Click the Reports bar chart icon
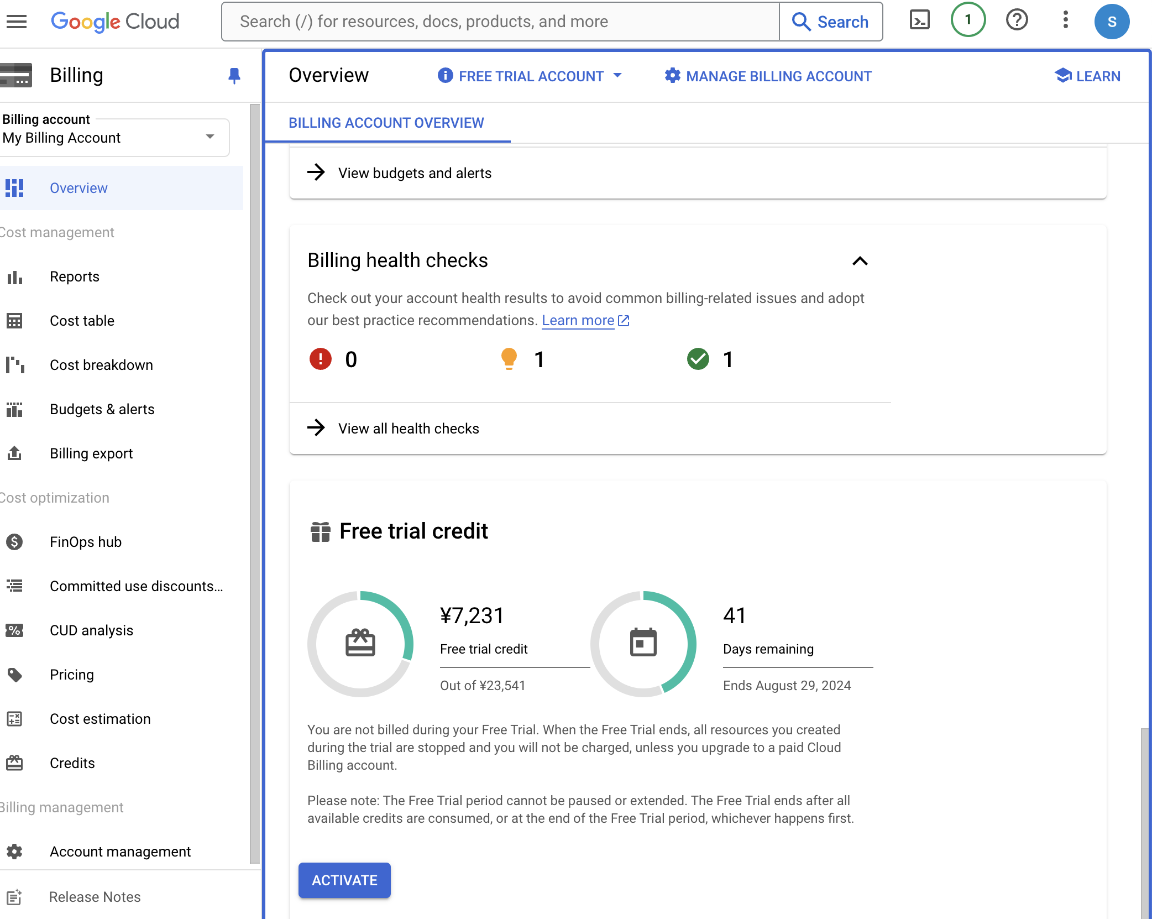Viewport: 1152px width, 919px height. [15, 277]
